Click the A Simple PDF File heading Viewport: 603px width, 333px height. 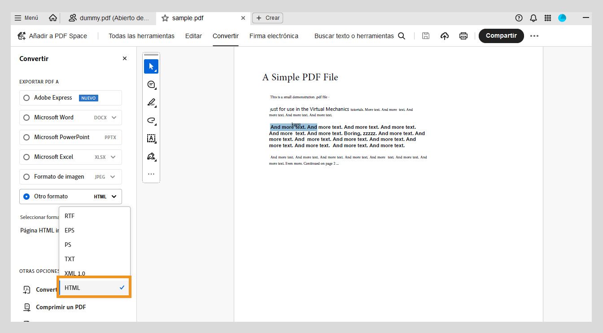(300, 77)
